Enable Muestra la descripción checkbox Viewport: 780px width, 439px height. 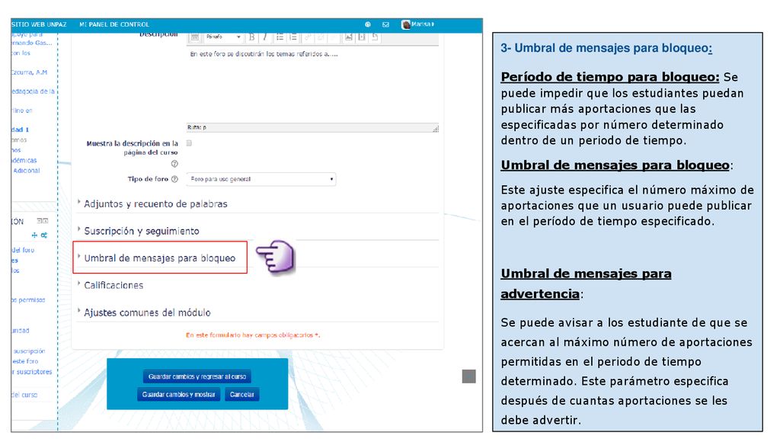pyautogui.click(x=189, y=143)
